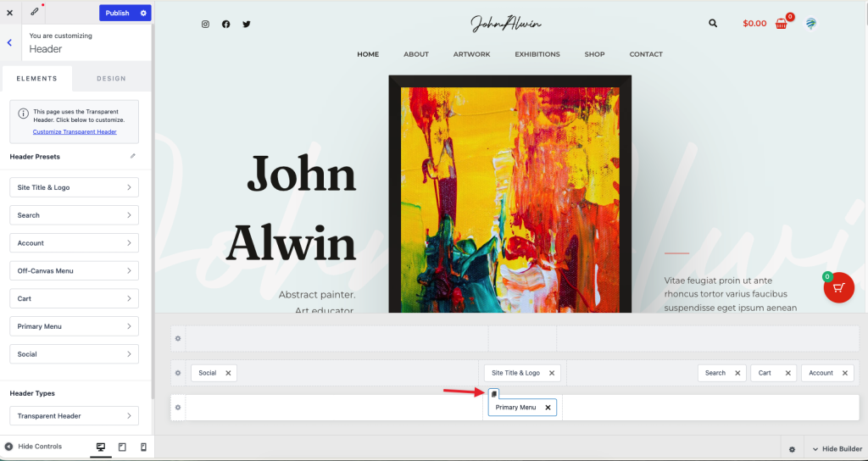Click the JohnAlwin site logo
The height and width of the screenshot is (461, 868).
click(x=506, y=23)
